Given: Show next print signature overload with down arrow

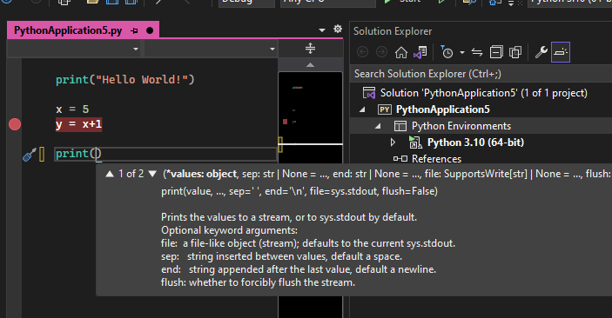Looking at the screenshot, I should pyautogui.click(x=152, y=174).
